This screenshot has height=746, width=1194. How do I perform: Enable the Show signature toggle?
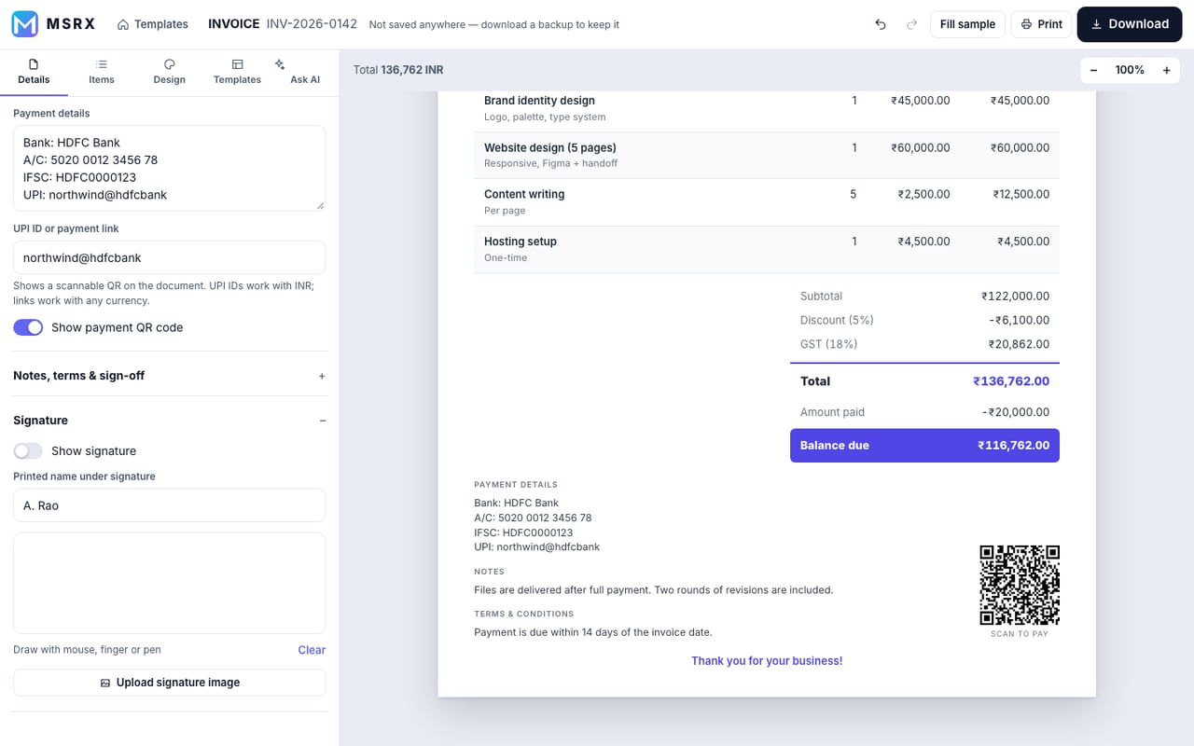(28, 450)
